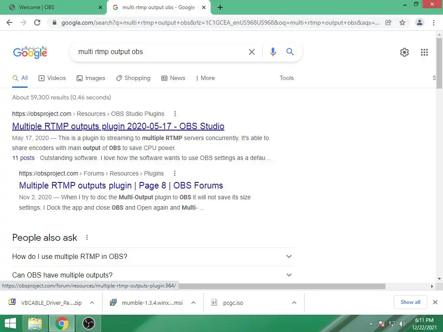The width and height of the screenshot is (443, 332).
Task: Switch to Images results
Action: click(91, 78)
